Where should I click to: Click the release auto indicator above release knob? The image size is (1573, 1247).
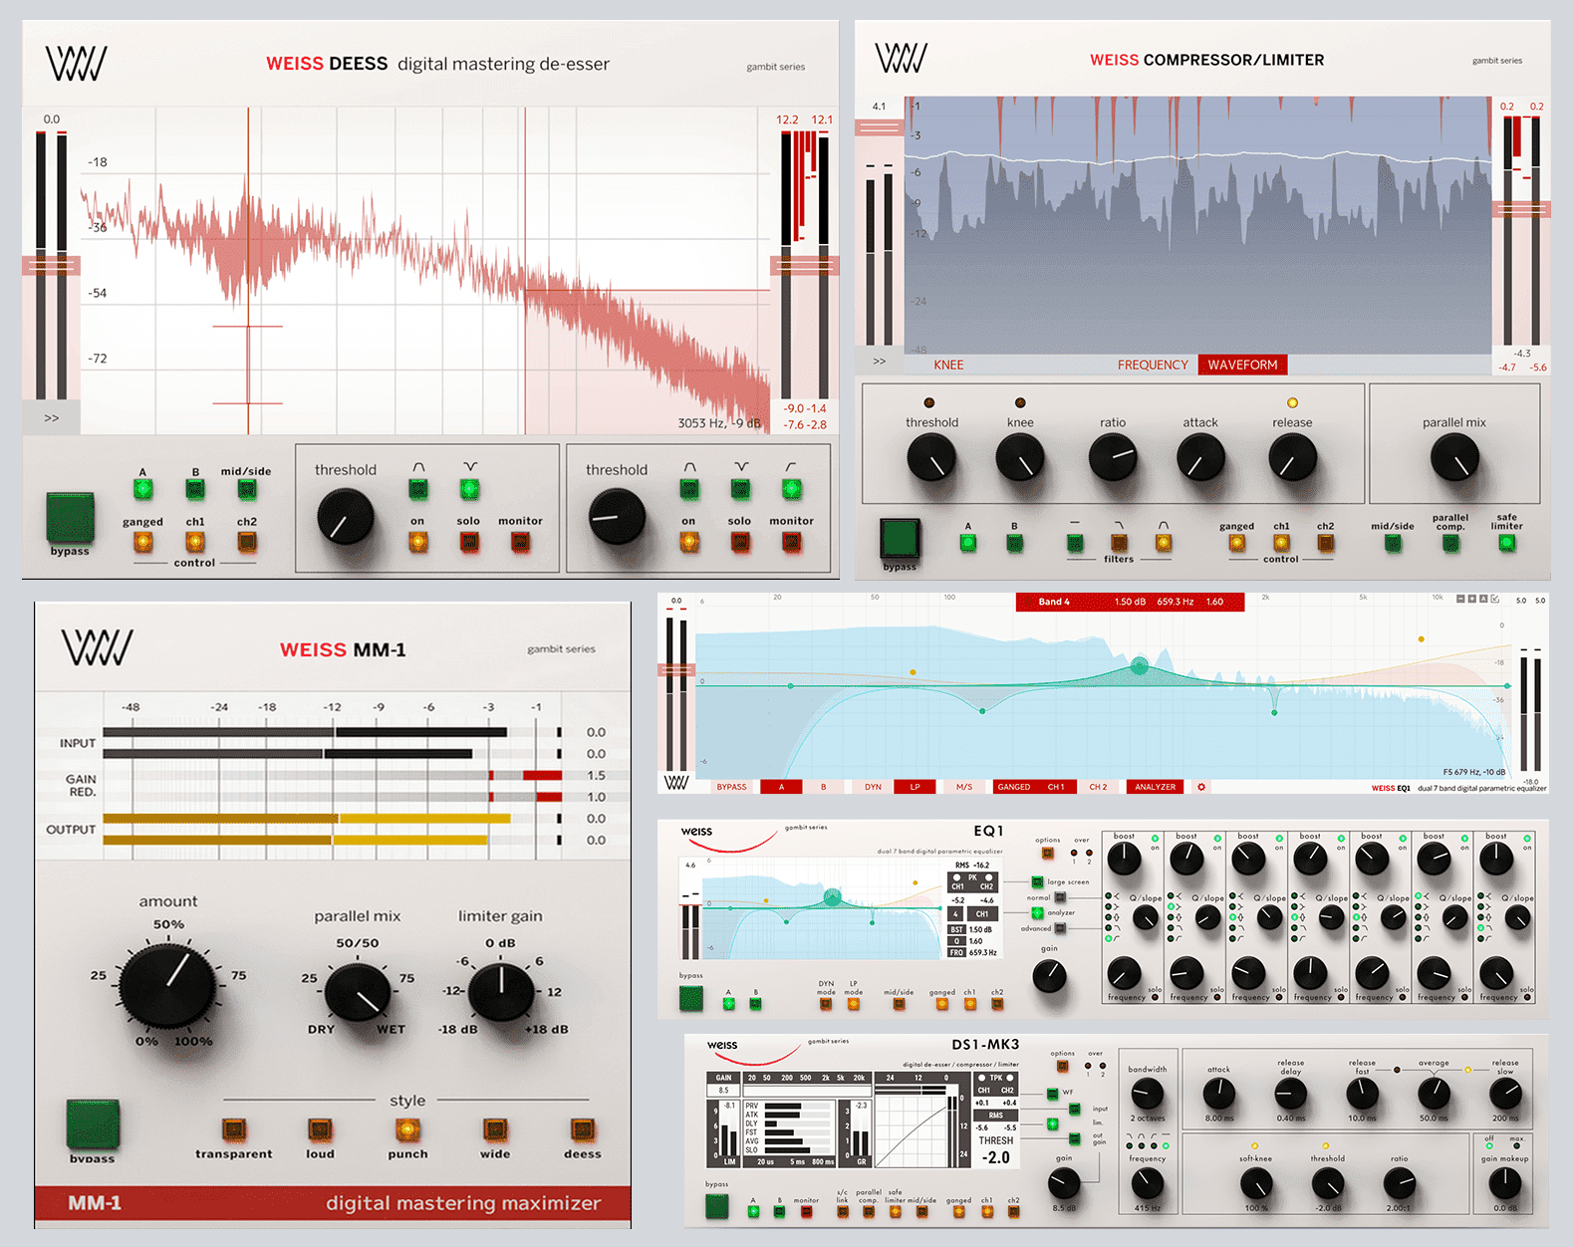pos(1292,403)
